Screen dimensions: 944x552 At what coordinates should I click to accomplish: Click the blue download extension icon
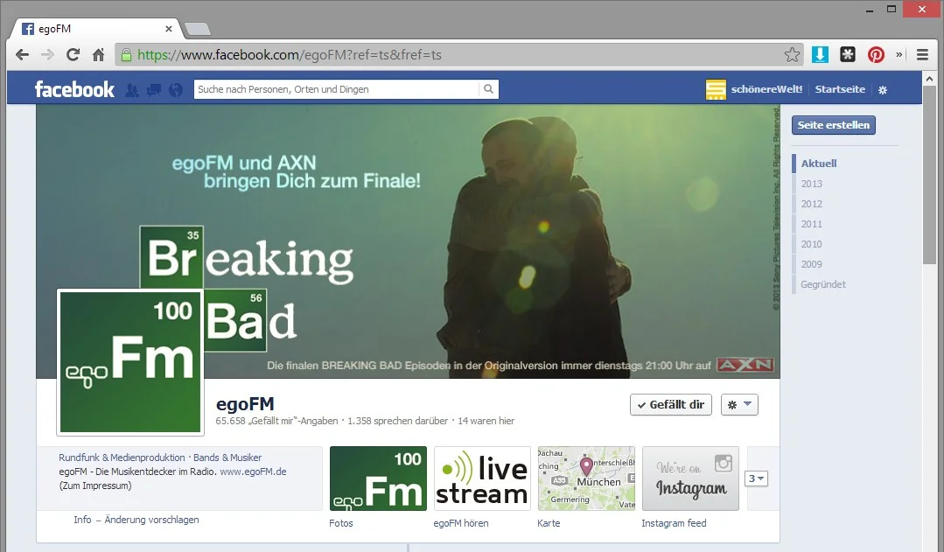[820, 55]
